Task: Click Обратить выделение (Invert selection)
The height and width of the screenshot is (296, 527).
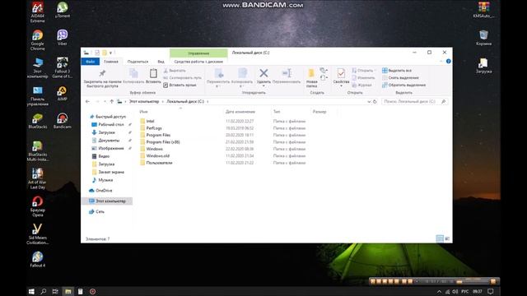Action: coord(404,85)
